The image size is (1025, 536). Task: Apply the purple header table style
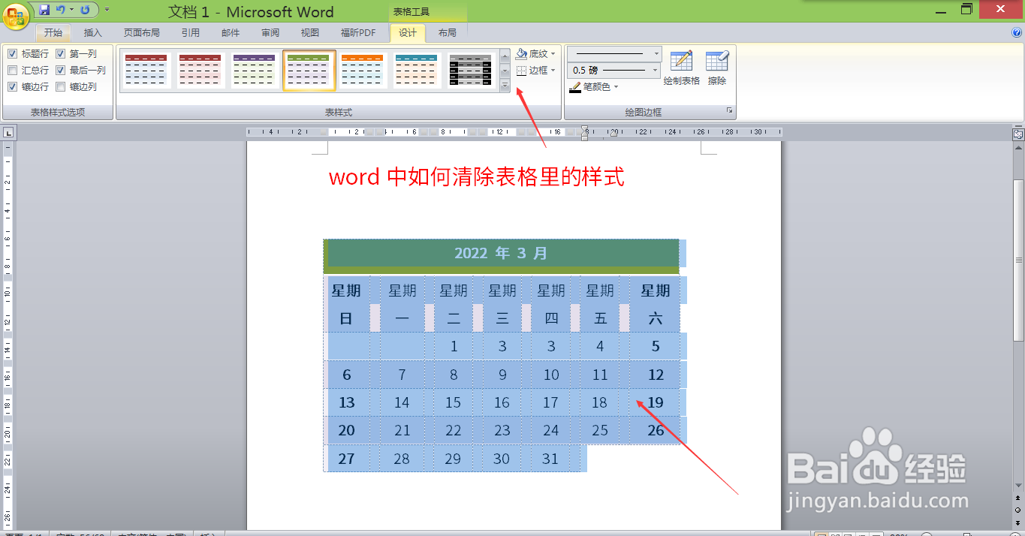pyautogui.click(x=255, y=71)
